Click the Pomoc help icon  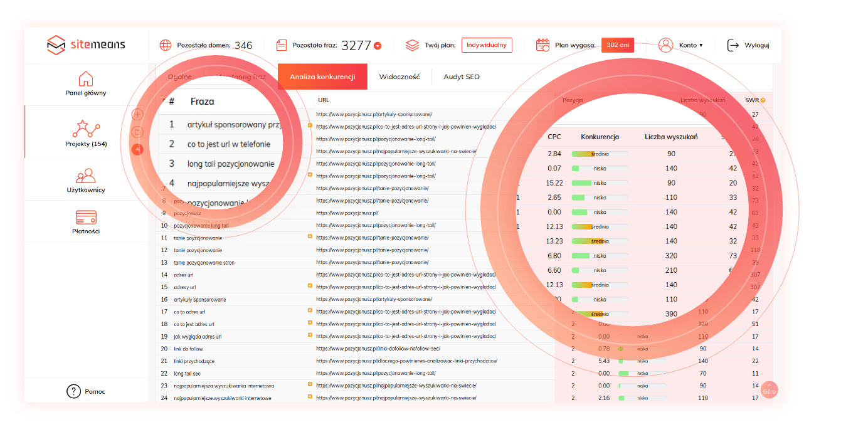coord(74,392)
